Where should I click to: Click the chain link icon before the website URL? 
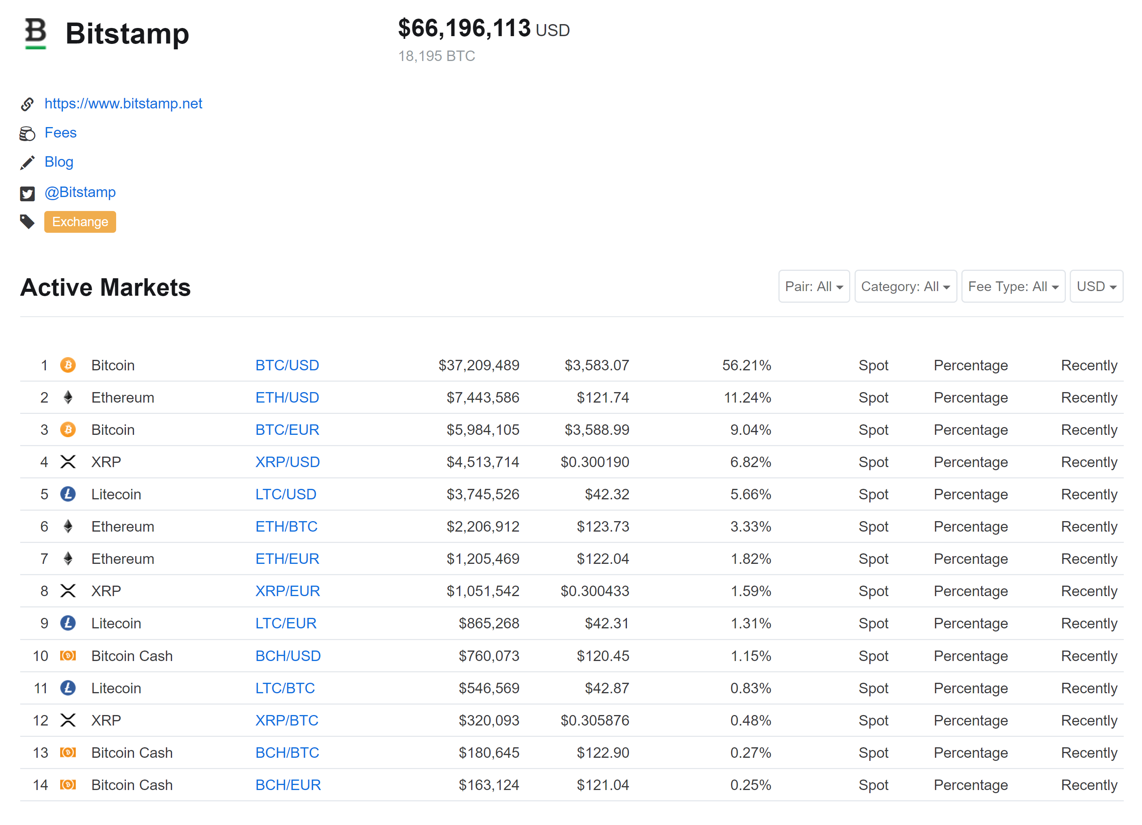(x=28, y=104)
